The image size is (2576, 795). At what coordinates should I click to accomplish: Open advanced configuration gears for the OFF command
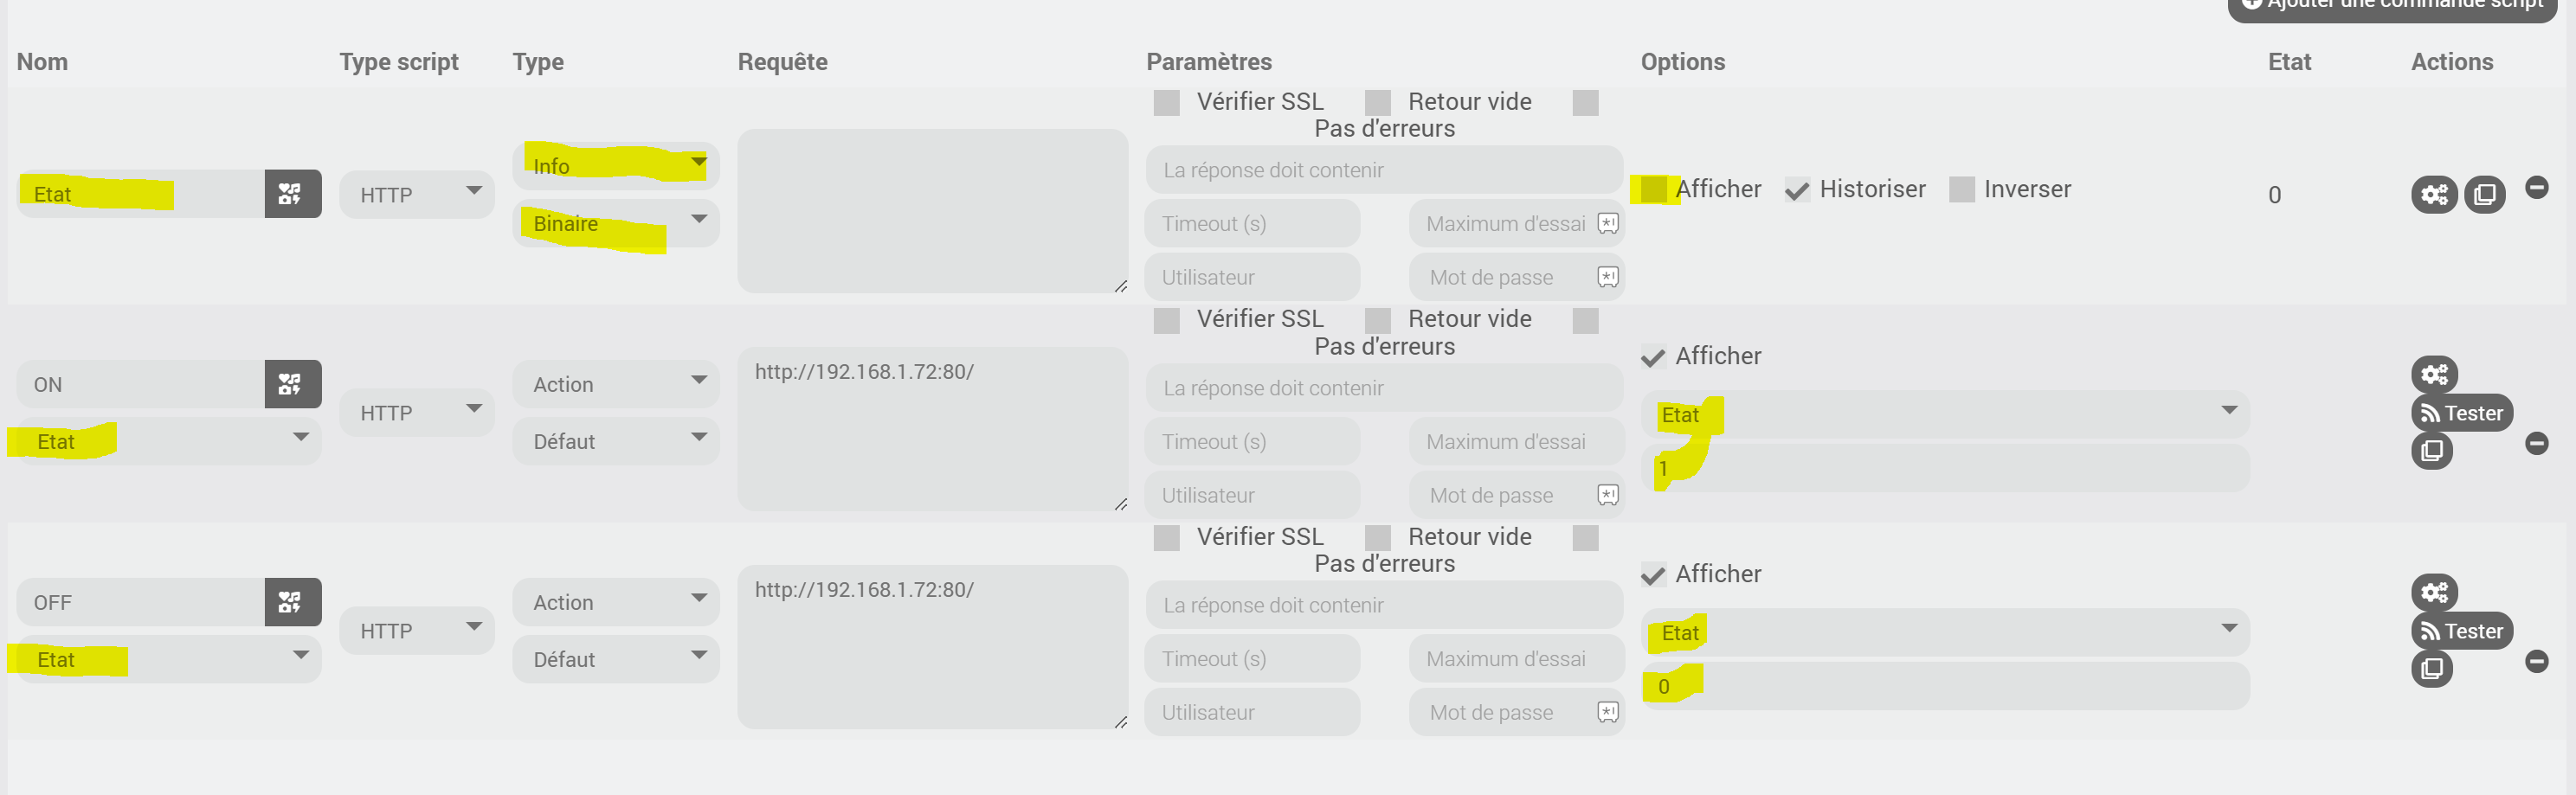pyautogui.click(x=2433, y=593)
